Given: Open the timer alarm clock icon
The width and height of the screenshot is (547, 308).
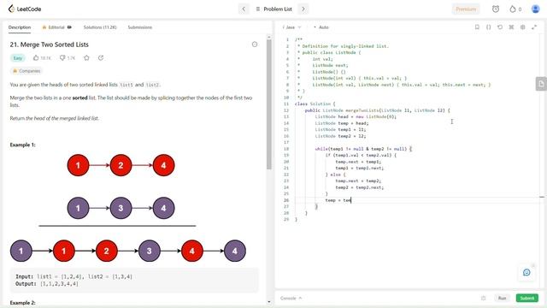Looking at the screenshot, I should [496, 9].
